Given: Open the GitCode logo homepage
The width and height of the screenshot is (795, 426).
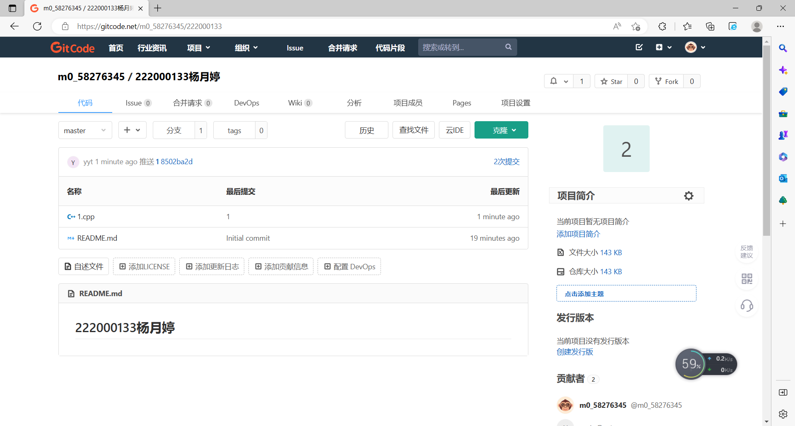Looking at the screenshot, I should pos(72,48).
